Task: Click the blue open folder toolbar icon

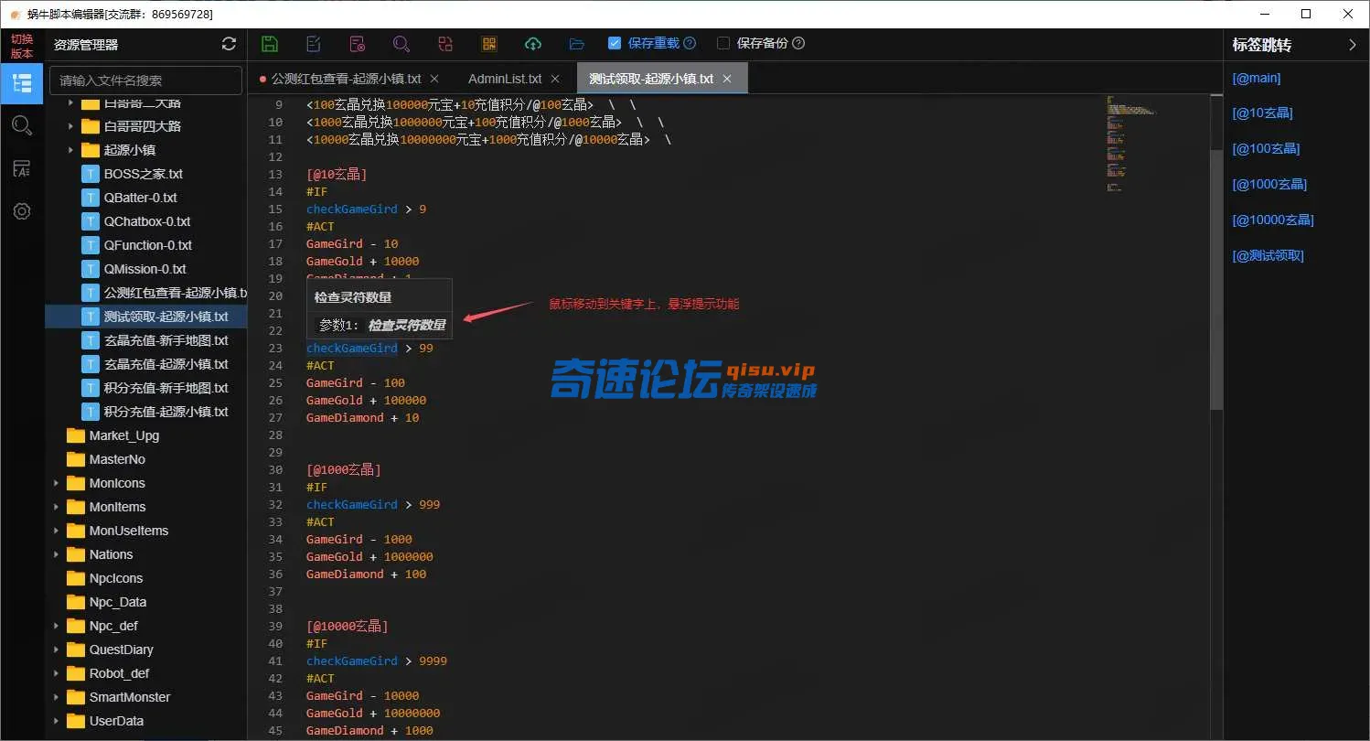Action: tap(576, 44)
